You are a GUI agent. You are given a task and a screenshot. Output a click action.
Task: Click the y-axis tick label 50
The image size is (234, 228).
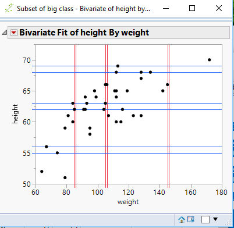(x=27, y=184)
